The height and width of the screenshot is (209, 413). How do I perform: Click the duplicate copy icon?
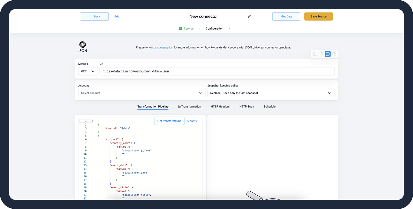tap(334, 54)
